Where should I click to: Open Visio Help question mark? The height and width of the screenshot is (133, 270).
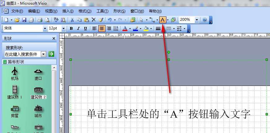(205, 20)
